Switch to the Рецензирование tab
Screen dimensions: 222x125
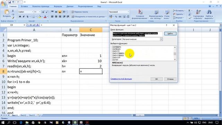pos(85,6)
